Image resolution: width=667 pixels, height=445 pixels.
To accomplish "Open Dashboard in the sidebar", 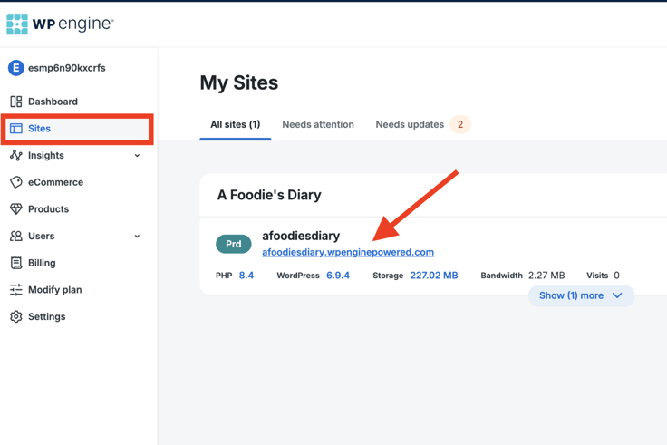I will (53, 102).
